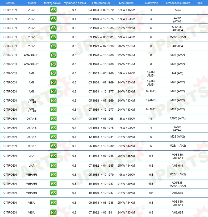Click the fuel icon in the 2 CV 20kW / 27KM row
This screenshot has height=217, width=208.
point(53,46)
